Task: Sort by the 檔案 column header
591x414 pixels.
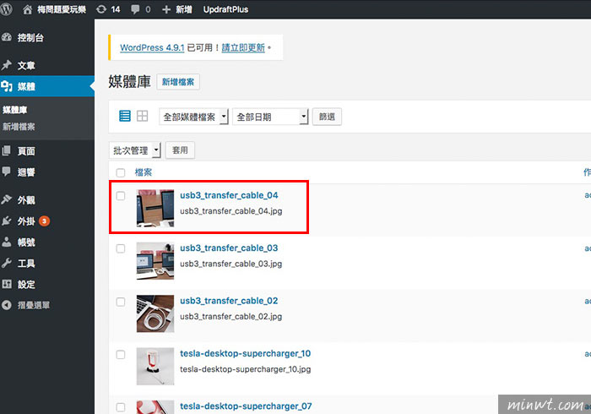Action: coord(144,172)
